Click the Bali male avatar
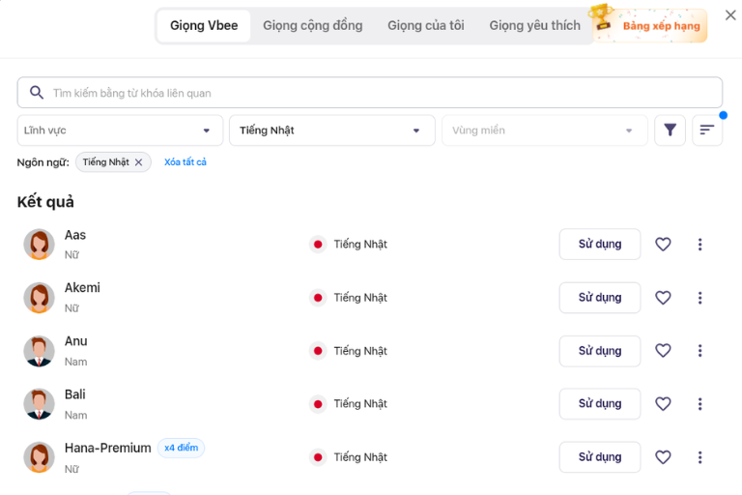Screen dimensions: 742x495 [x=39, y=404]
